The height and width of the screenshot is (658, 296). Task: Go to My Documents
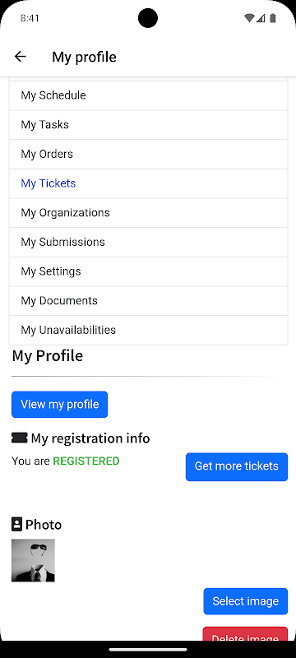[x=149, y=301]
